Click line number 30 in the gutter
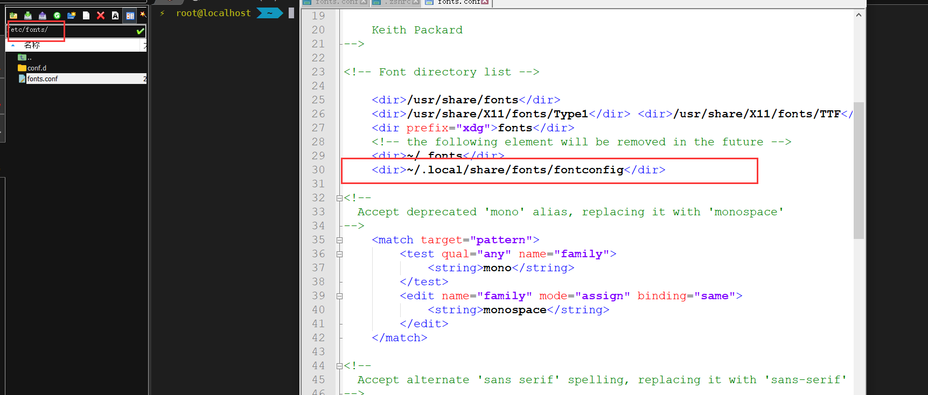Screen dimensions: 928x395 click(318, 170)
